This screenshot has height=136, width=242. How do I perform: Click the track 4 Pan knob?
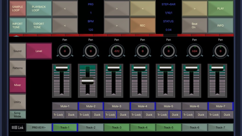click(x=143, y=51)
